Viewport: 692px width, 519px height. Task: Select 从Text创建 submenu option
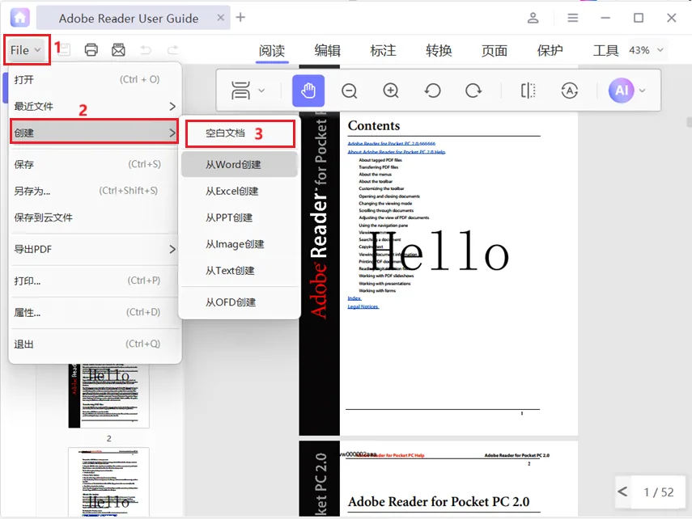click(x=240, y=270)
